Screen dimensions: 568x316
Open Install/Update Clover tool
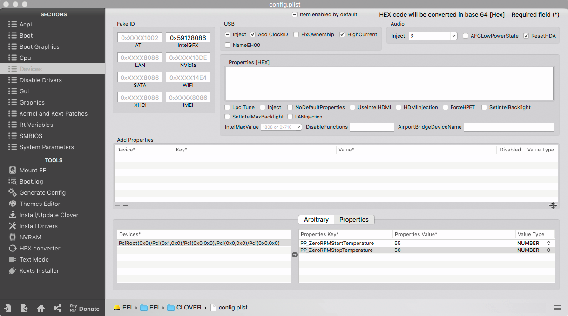pyautogui.click(x=43, y=215)
